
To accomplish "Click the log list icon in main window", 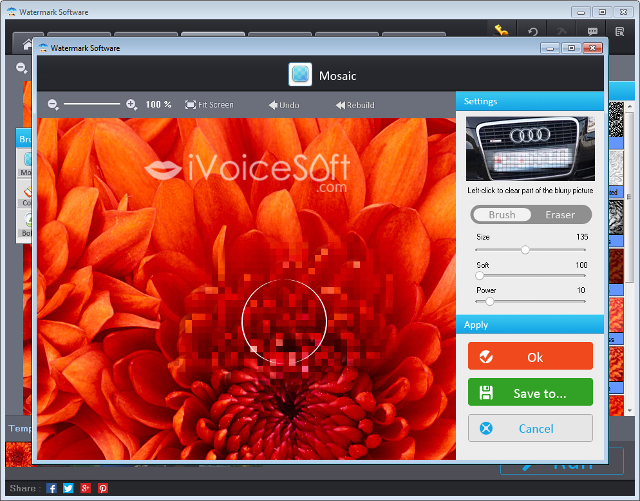I will click(619, 31).
